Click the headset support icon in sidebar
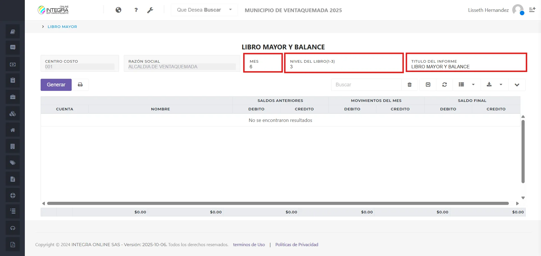The width and height of the screenshot is (541, 256). tap(13, 228)
